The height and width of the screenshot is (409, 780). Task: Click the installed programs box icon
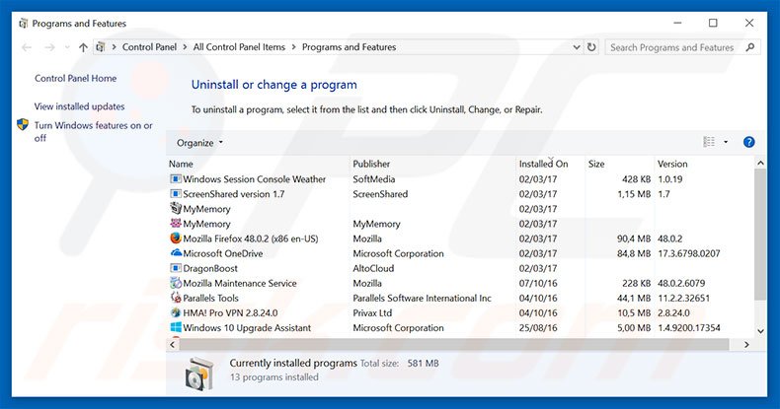(x=199, y=373)
